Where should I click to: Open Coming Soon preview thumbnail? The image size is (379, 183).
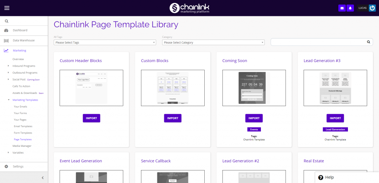(254, 88)
